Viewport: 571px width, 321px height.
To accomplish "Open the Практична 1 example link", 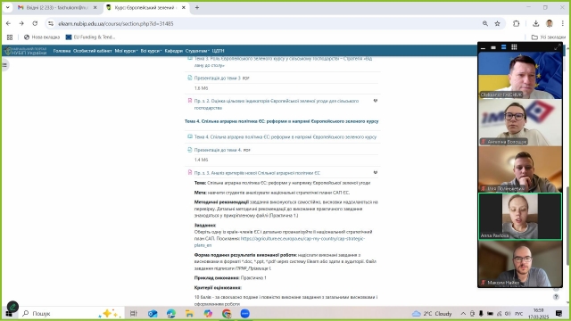I will click(253, 277).
